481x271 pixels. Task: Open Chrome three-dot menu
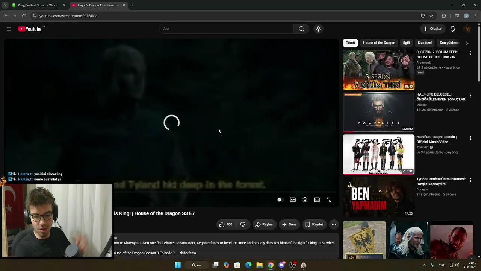(475, 16)
